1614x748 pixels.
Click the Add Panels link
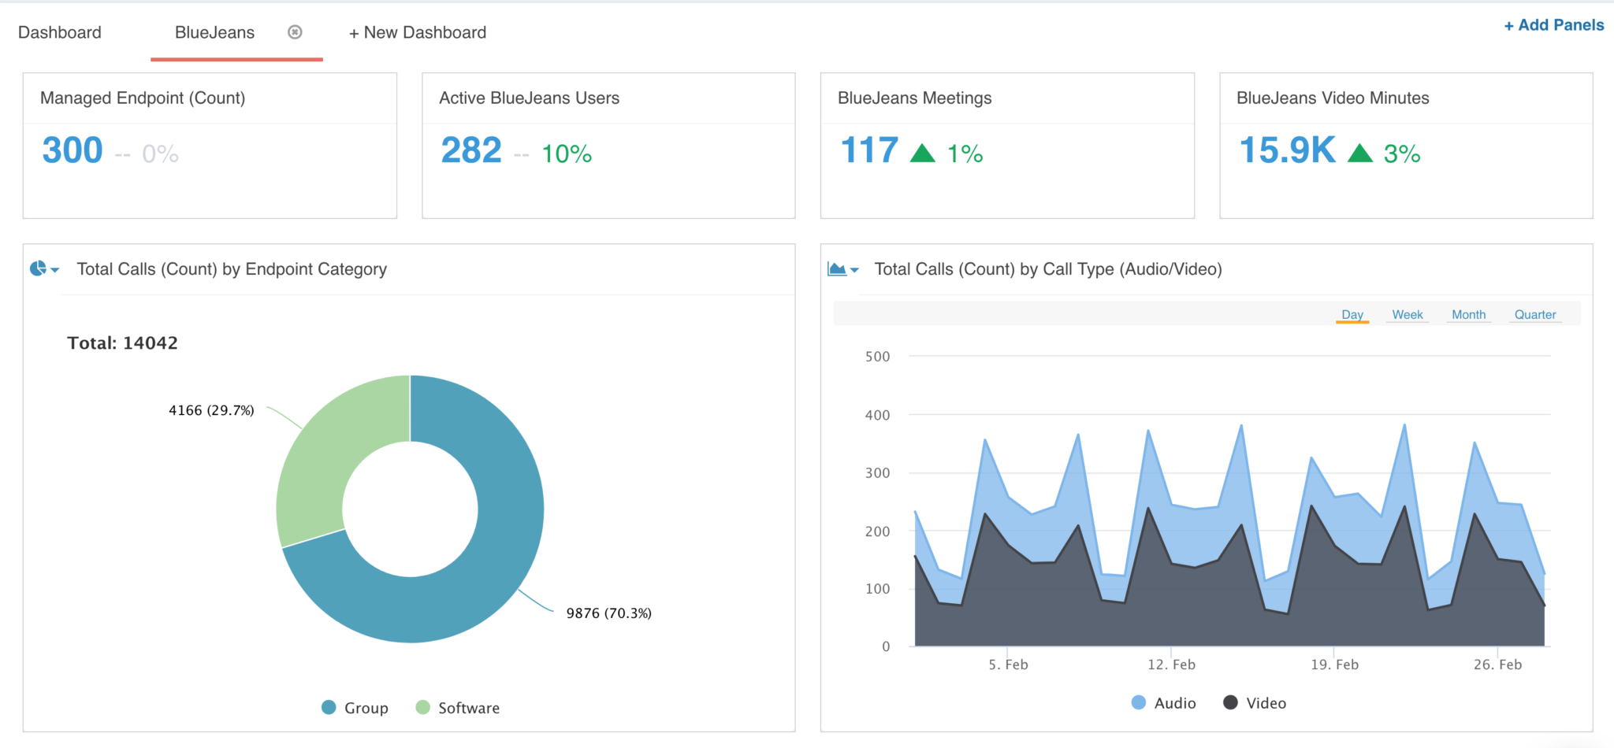tap(1553, 25)
